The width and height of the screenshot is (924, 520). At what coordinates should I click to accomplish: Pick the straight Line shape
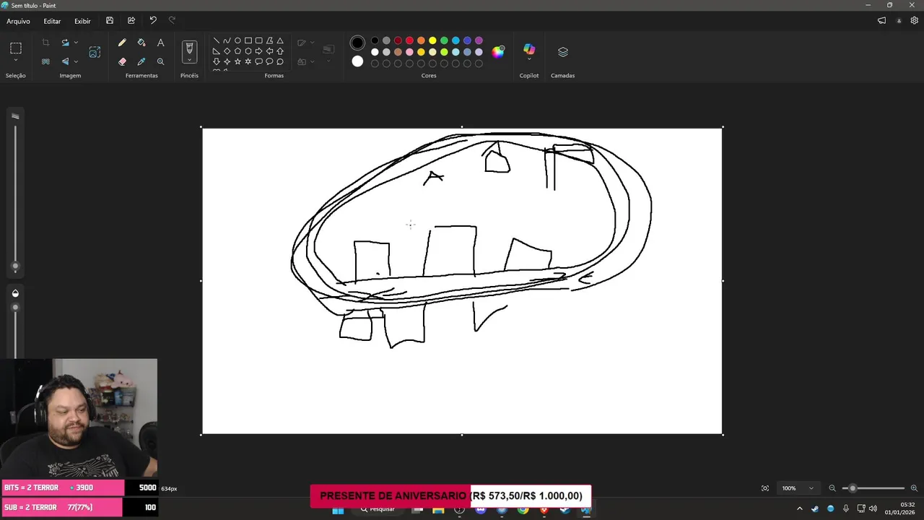[216, 40]
